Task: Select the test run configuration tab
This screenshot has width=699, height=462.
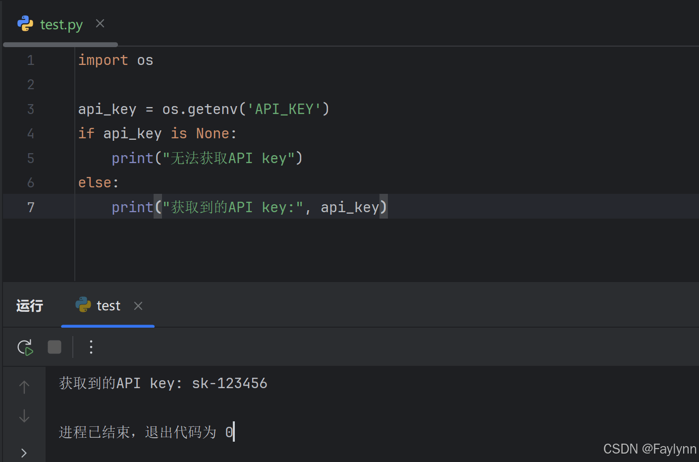Action: (108, 306)
